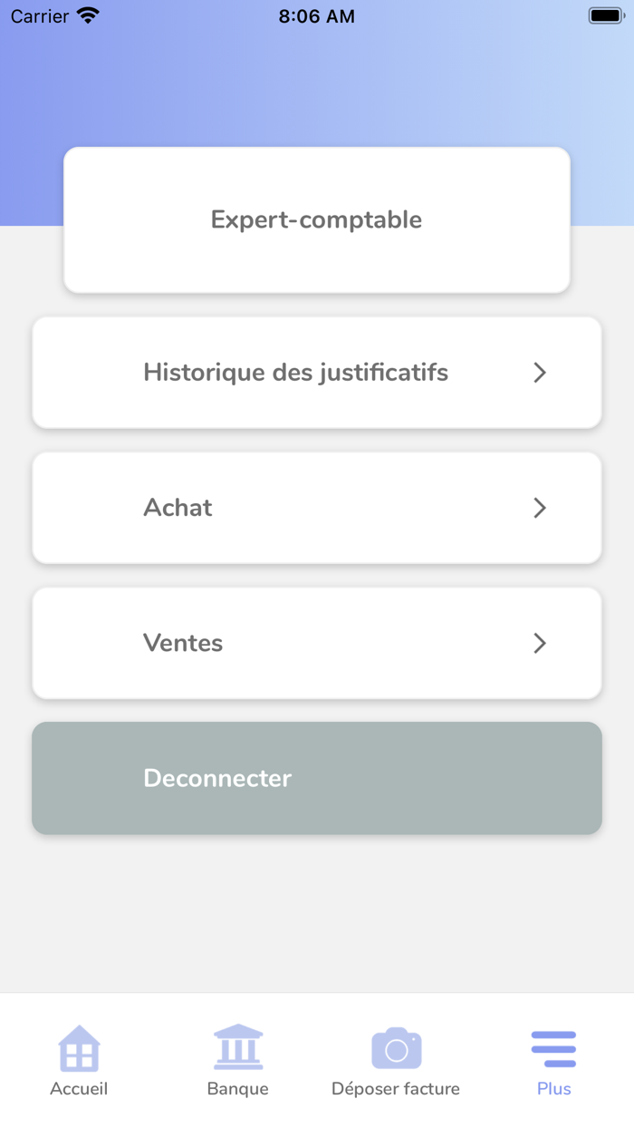Tap the camera icon to deposit an invoice
634x1128 pixels.
396,1048
